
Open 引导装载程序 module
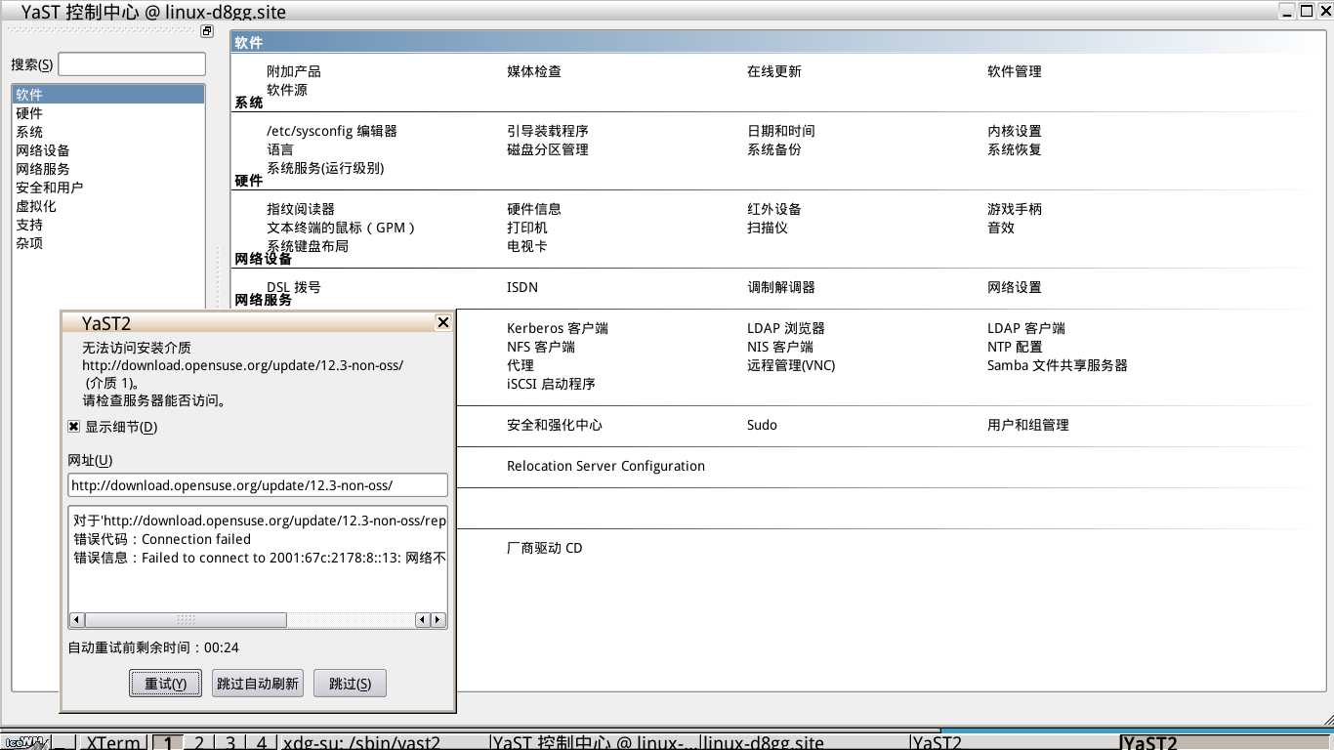548,131
